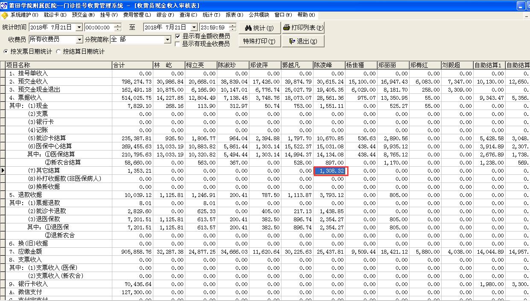Click the total cell 905,858.76
Image resolution: width=530 pixels, height=301 pixels.
click(132, 252)
